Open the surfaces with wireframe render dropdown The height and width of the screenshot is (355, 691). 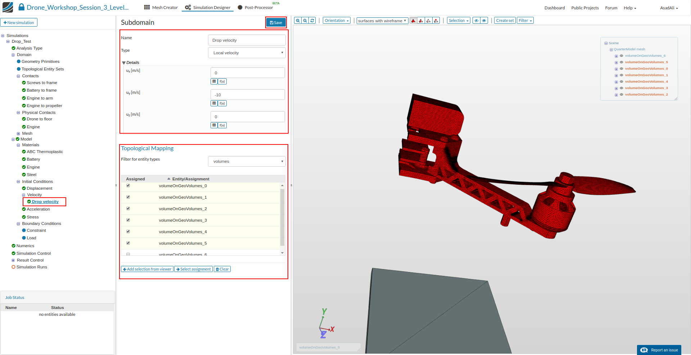tap(382, 20)
